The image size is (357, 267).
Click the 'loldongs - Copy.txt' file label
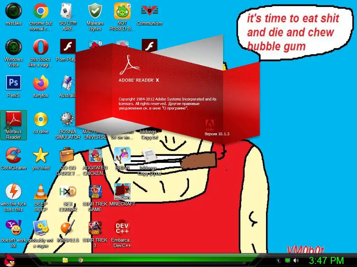149,135
